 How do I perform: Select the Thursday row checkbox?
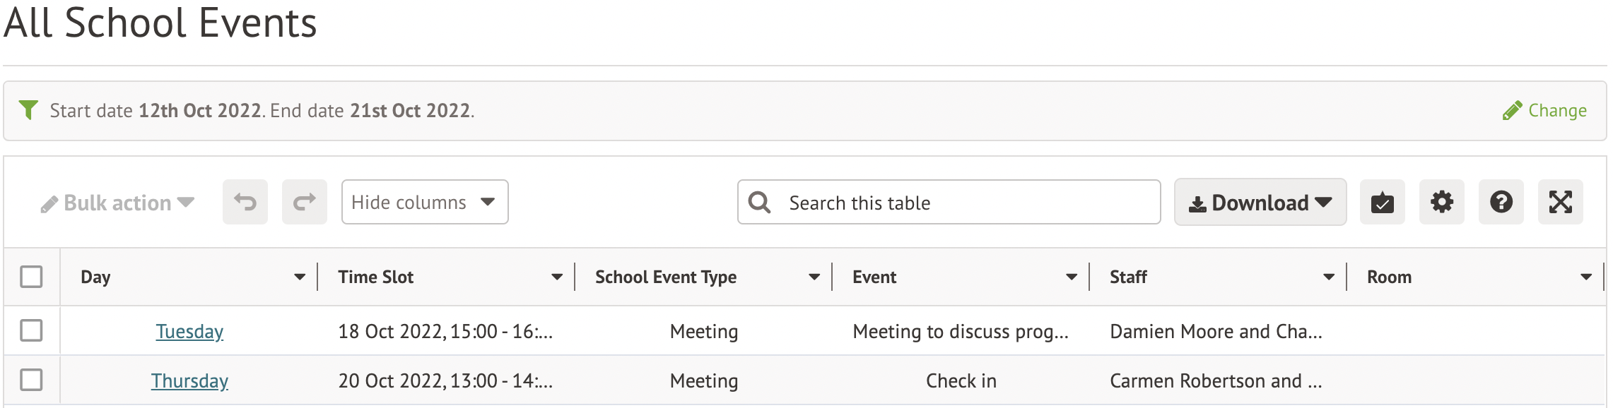point(31,380)
